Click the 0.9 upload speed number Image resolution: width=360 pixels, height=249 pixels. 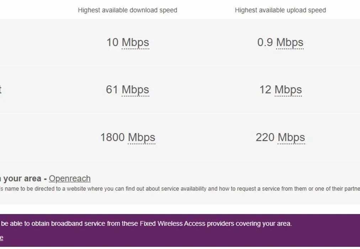pos(265,42)
